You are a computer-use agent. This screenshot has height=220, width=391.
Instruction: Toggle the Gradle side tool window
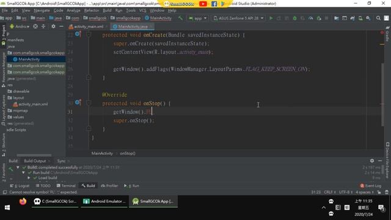point(387,34)
